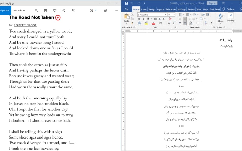
Task: Switch to the Insert ribbon tab
Action: click(x=144, y=9)
